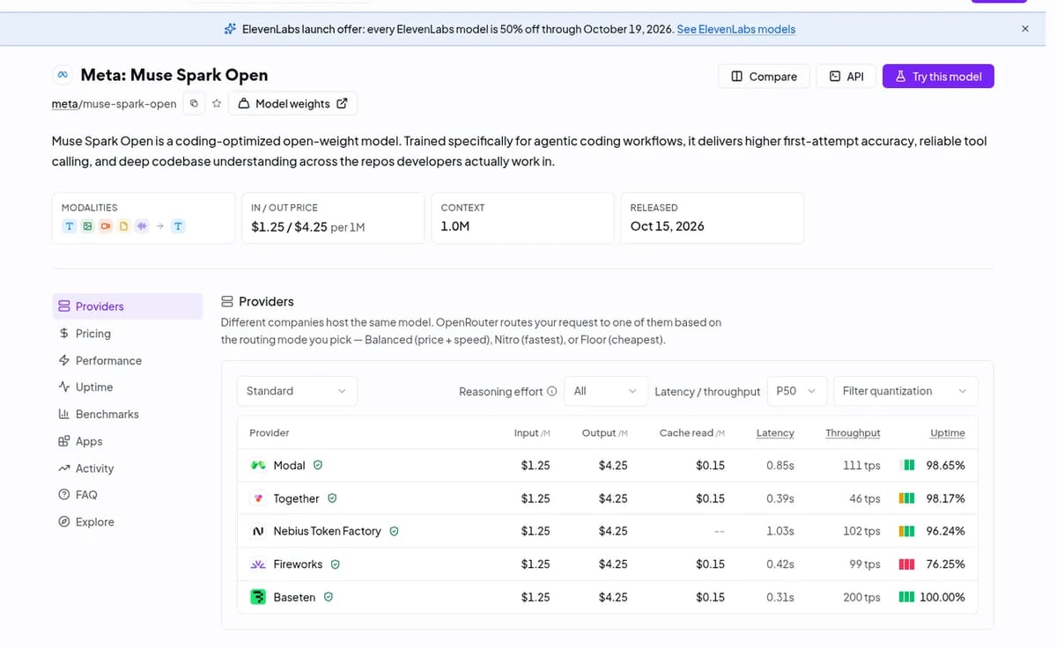Click the Together provider logo

click(258, 498)
